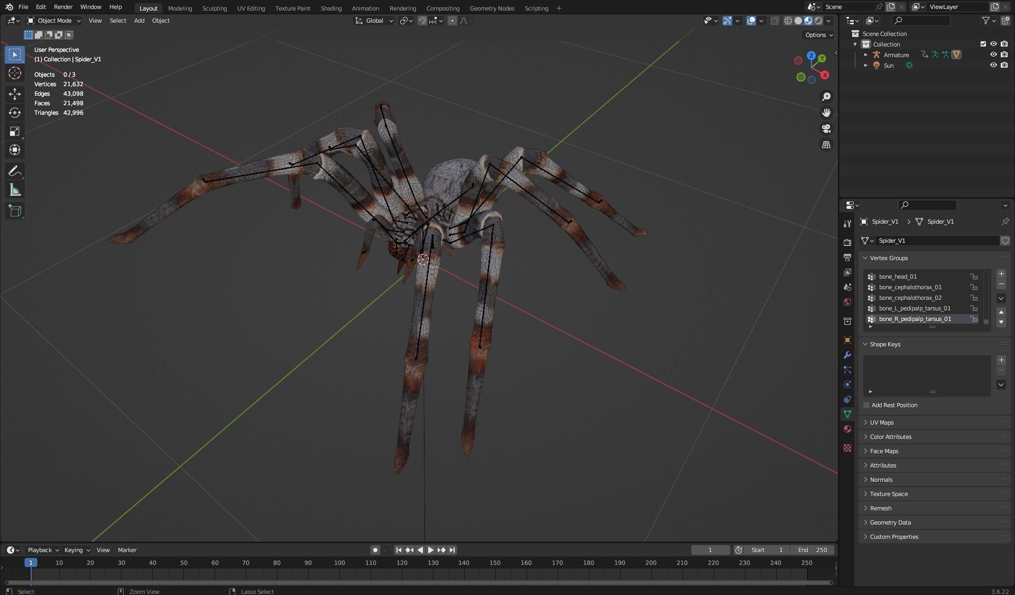Open the File menu
The image size is (1015, 595).
[x=23, y=7]
